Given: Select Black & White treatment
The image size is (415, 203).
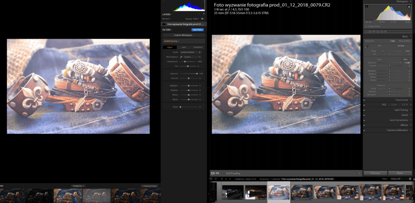Looking at the screenshot, I should point(404,41).
